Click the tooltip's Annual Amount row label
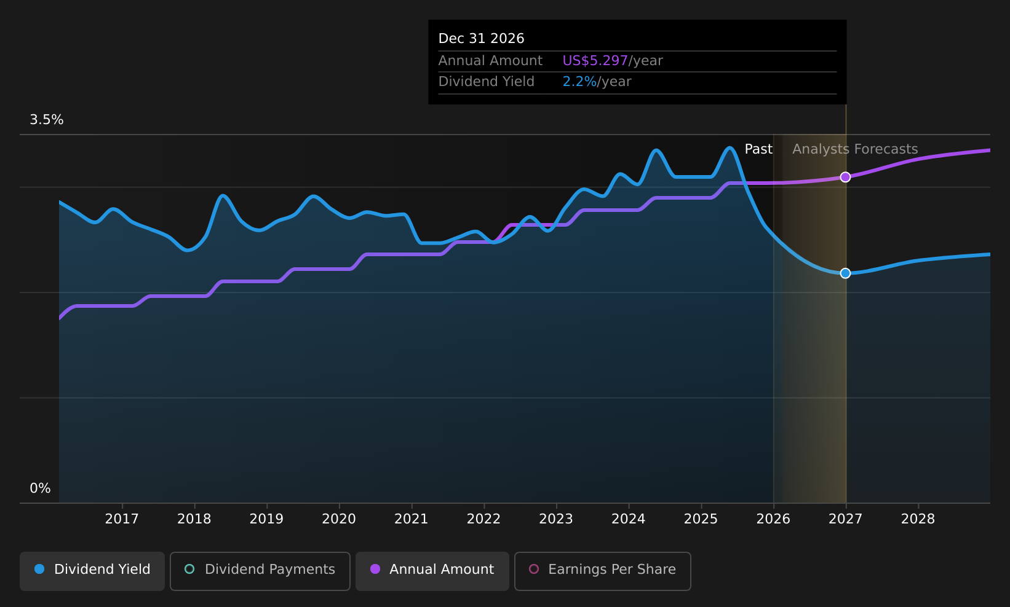Image resolution: width=1010 pixels, height=607 pixels. point(490,61)
